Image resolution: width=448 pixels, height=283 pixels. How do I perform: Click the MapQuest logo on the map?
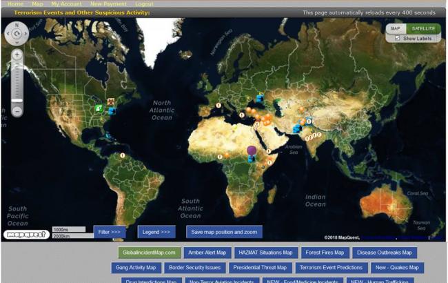coord(26,234)
